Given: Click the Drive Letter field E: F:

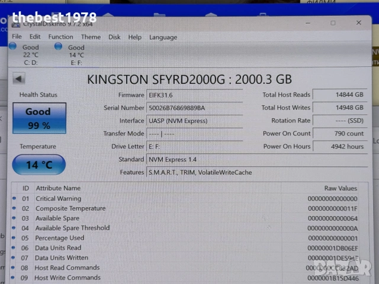Looking at the screenshot, I should click(194, 147).
